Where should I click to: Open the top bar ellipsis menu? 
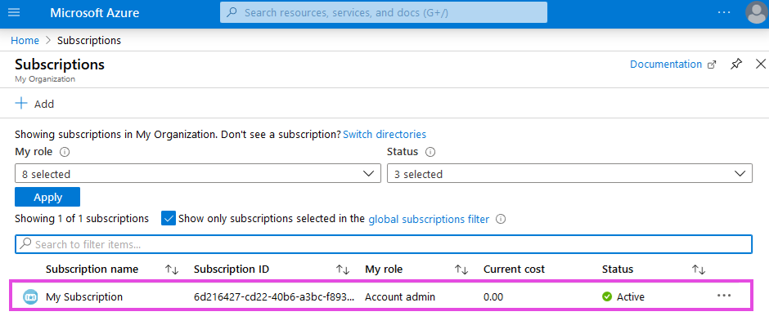(x=724, y=12)
